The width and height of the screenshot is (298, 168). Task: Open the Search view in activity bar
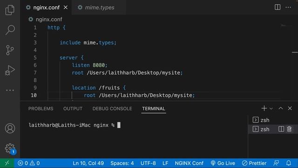(x=10, y=30)
